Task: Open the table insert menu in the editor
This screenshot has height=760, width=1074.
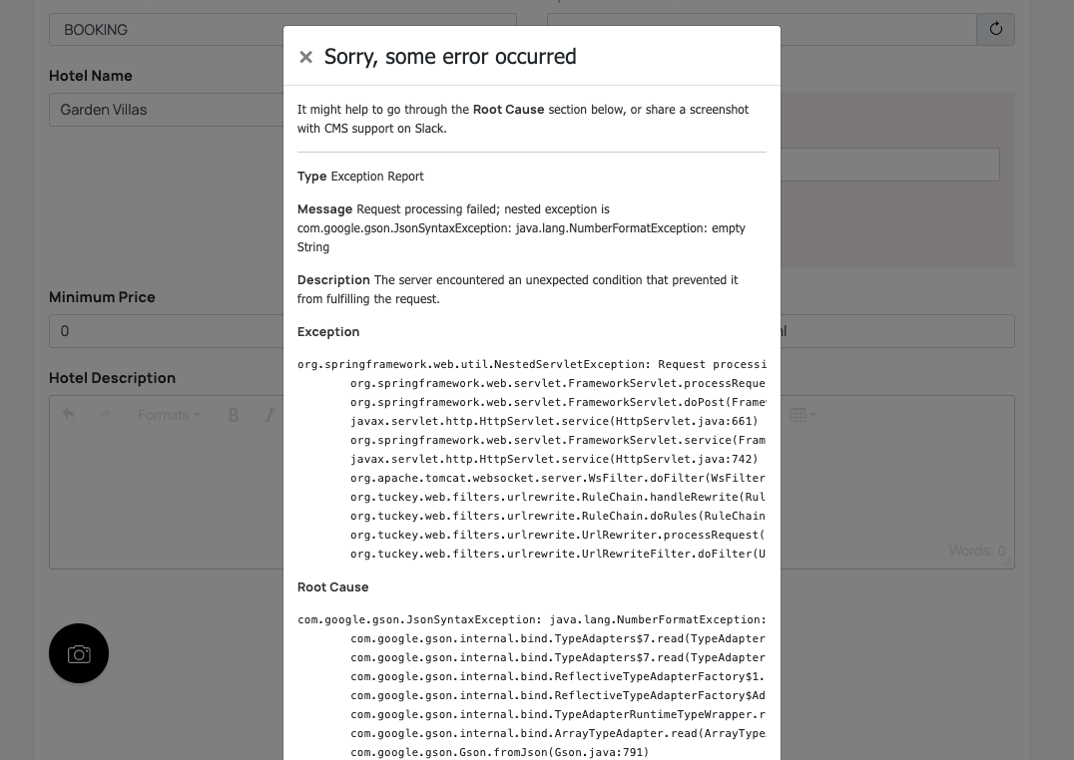Action: pyautogui.click(x=803, y=415)
